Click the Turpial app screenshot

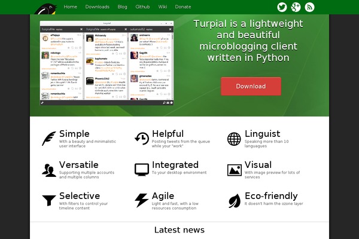click(x=107, y=63)
